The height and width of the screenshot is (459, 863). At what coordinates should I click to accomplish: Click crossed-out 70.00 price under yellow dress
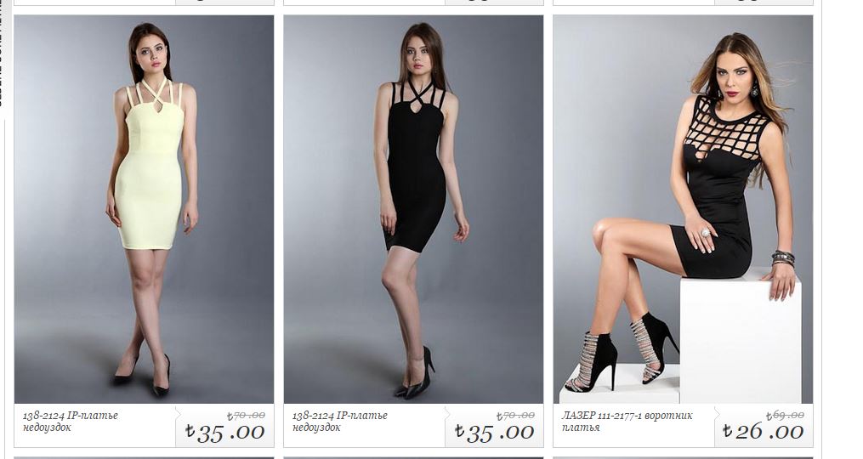246,416
